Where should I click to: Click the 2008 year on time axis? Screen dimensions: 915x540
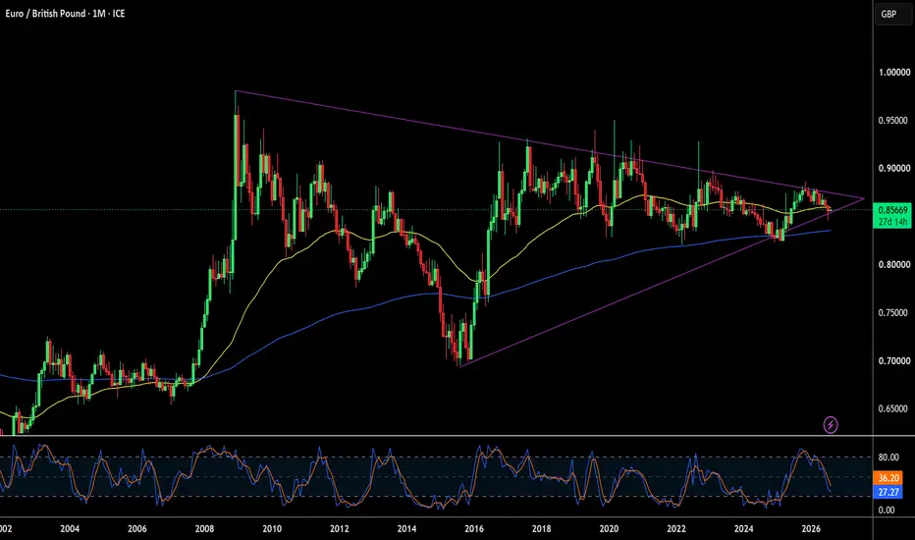click(204, 529)
